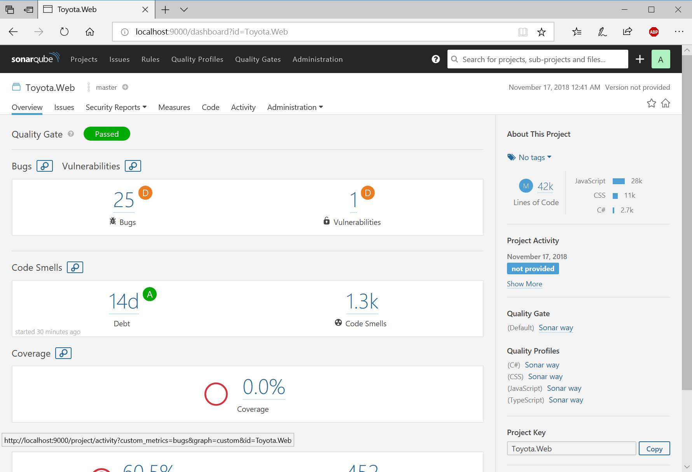The width and height of the screenshot is (692, 472).
Task: Open the C# 'Sonar way' profile
Action: pos(542,365)
